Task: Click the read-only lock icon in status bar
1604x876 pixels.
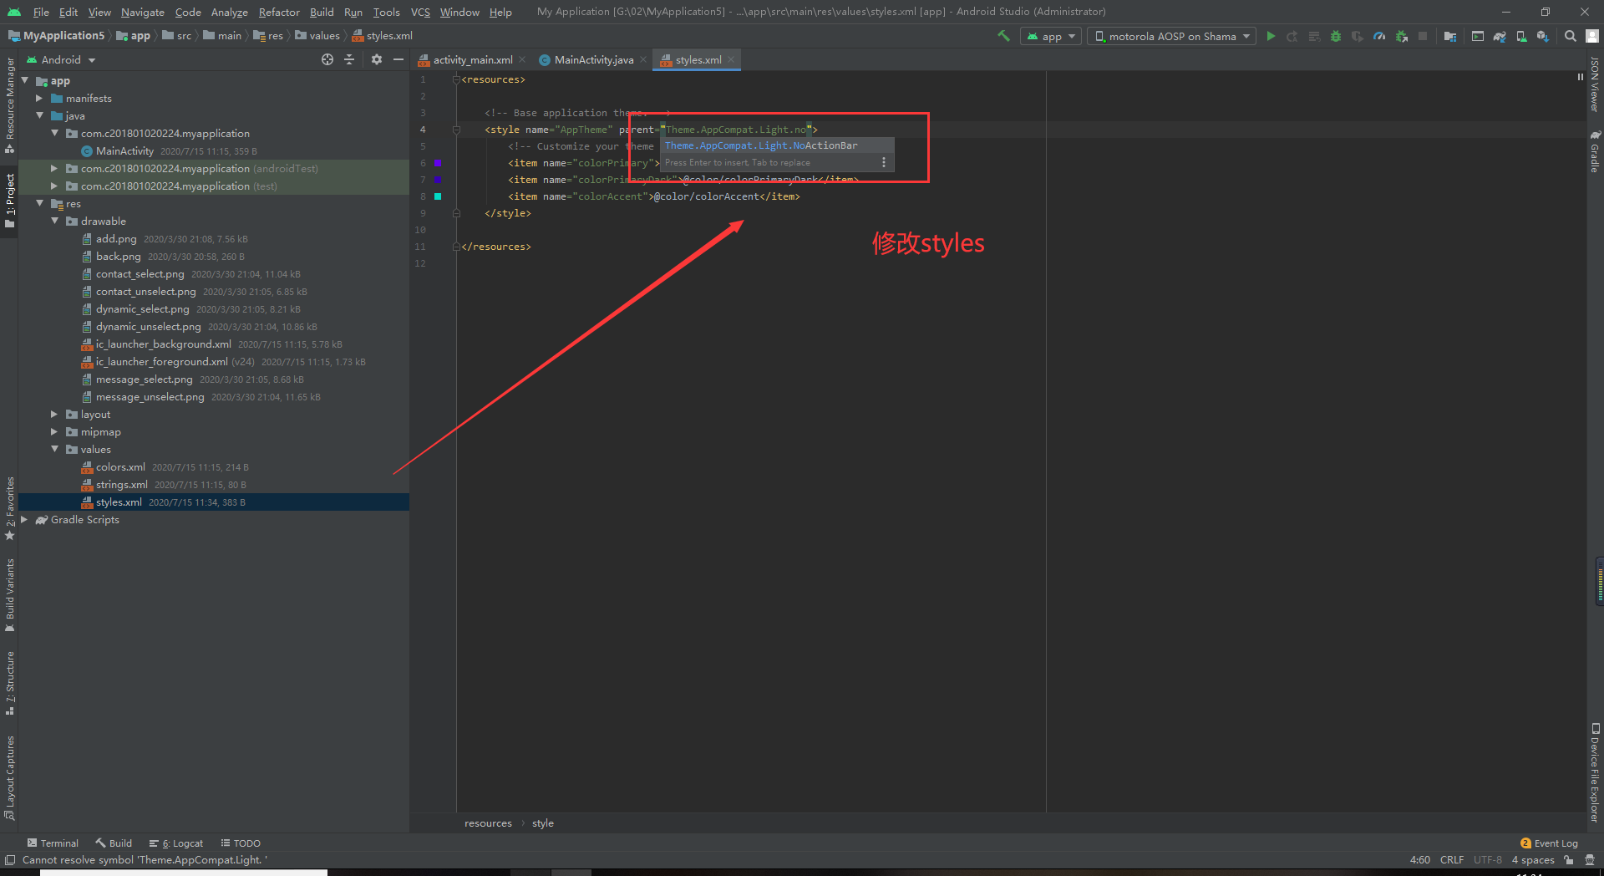Action: (1569, 860)
